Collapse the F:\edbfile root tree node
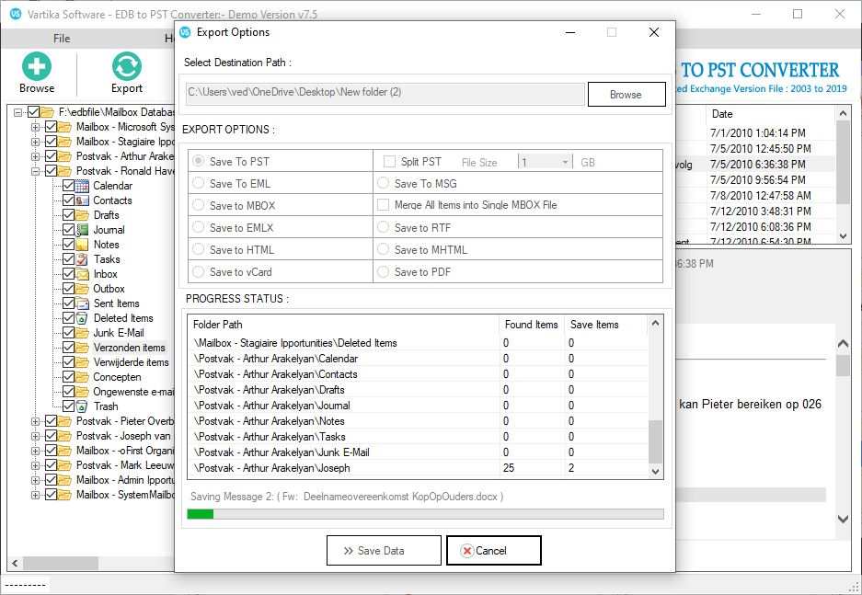The image size is (862, 595). [18, 112]
